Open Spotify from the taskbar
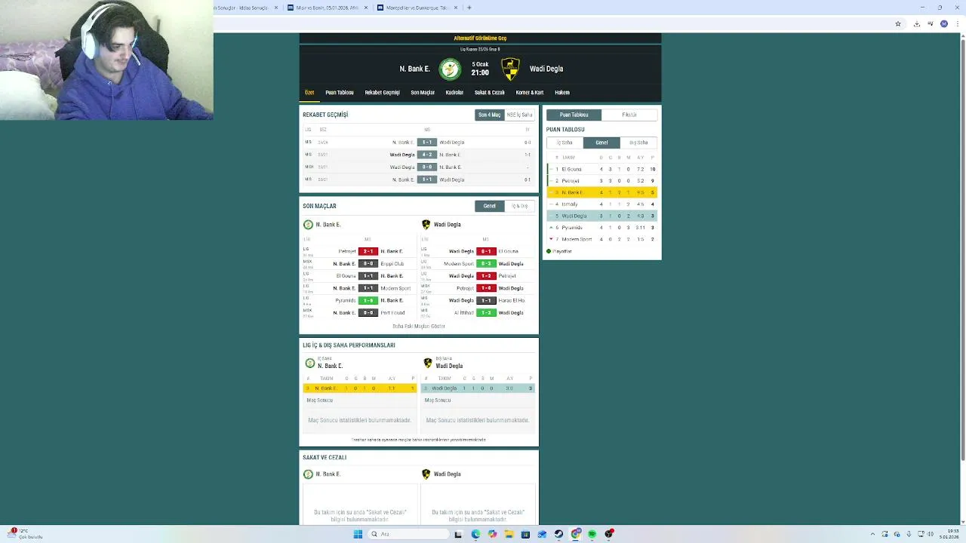This screenshot has width=966, height=543. (592, 534)
